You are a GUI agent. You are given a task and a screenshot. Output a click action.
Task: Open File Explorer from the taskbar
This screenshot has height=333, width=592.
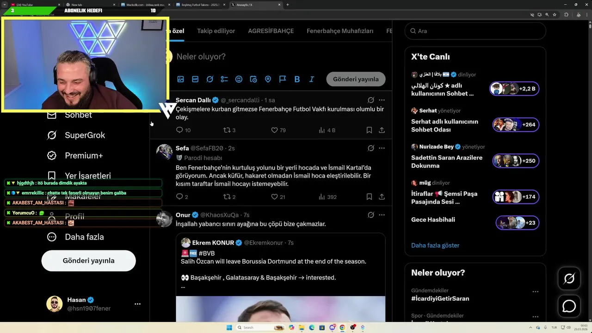pos(301,327)
